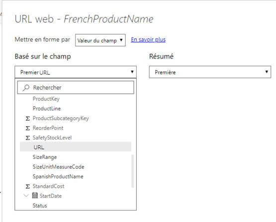This screenshot has height=222, width=276.
Task: Choose the highlighted URL field
Action: pos(76,147)
